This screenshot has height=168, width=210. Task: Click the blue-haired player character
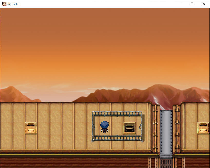tap(104, 127)
